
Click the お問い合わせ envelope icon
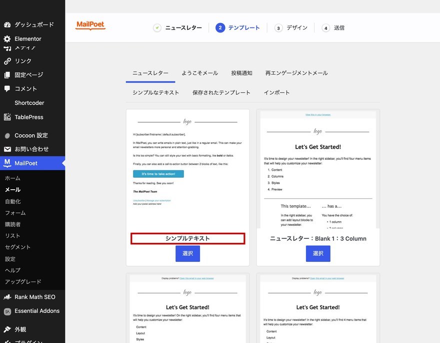7,149
